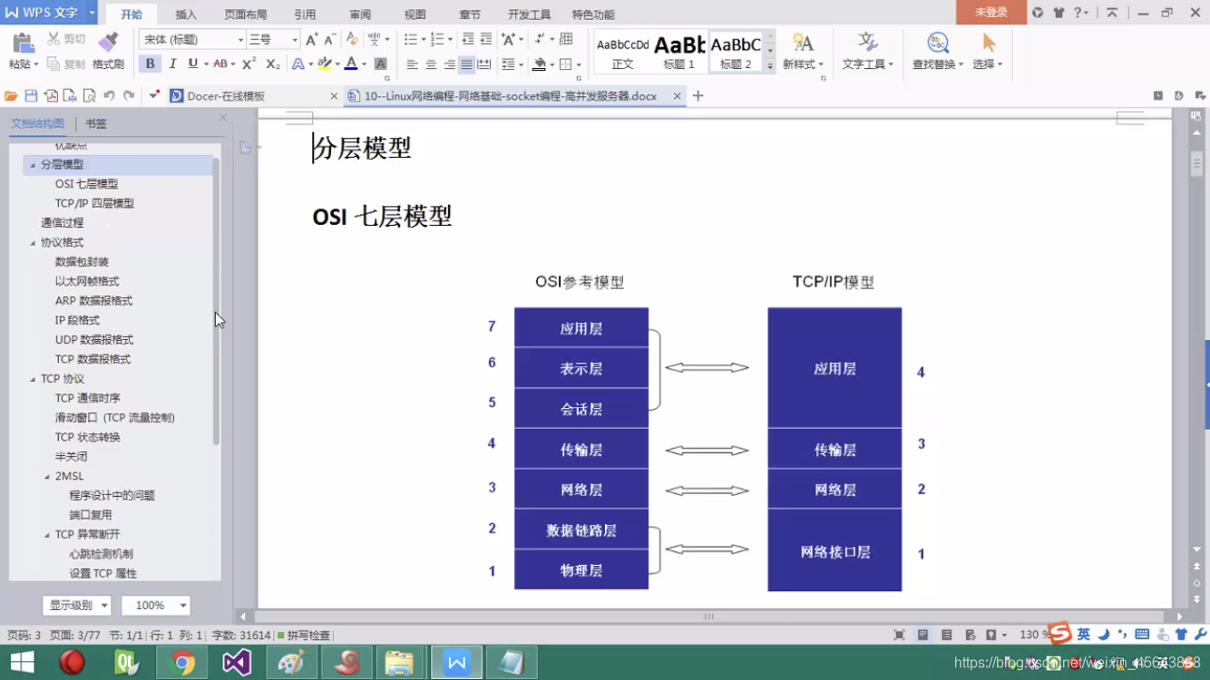Screen dimensions: 1210x680
Task: Apply the text highlight color
Action: (x=324, y=63)
